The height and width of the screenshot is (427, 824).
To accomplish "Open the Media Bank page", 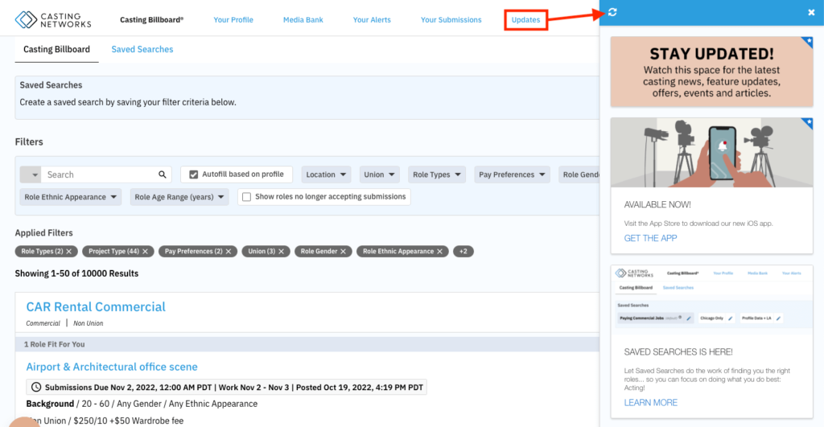I will [303, 20].
